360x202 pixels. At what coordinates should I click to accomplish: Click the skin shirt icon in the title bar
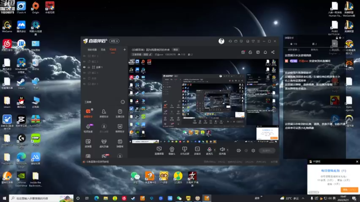(x=253, y=41)
